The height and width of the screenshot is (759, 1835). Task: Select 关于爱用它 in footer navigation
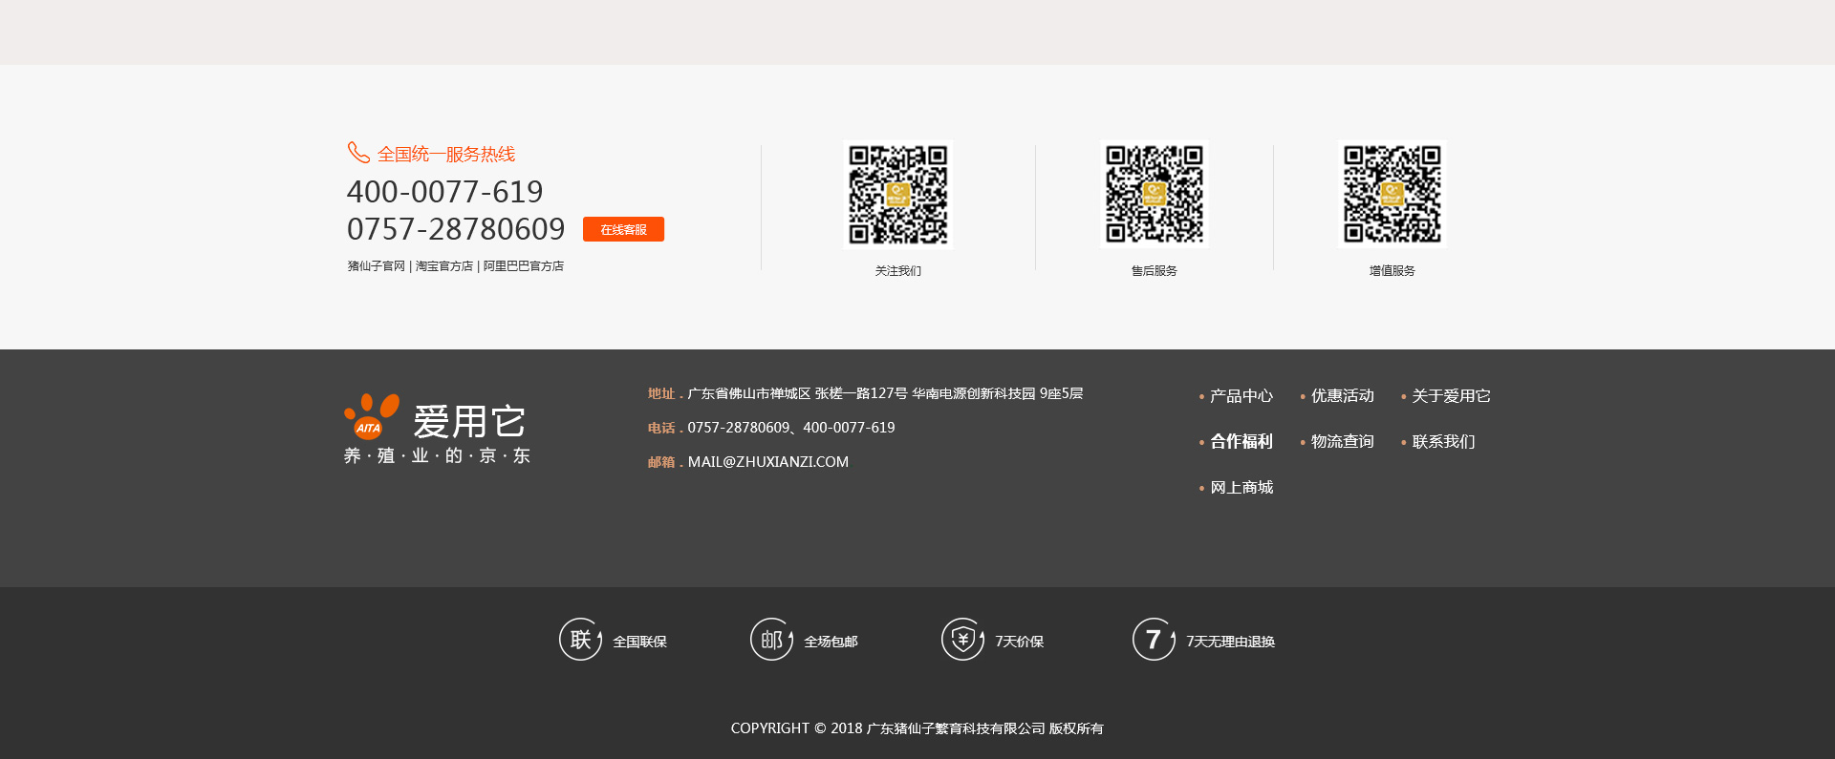[x=1451, y=396]
